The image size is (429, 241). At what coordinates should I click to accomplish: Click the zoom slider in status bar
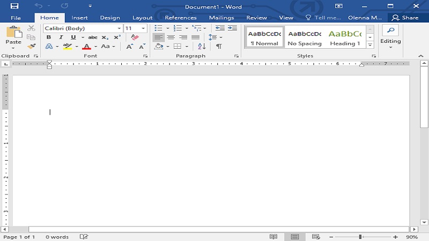(x=361, y=237)
